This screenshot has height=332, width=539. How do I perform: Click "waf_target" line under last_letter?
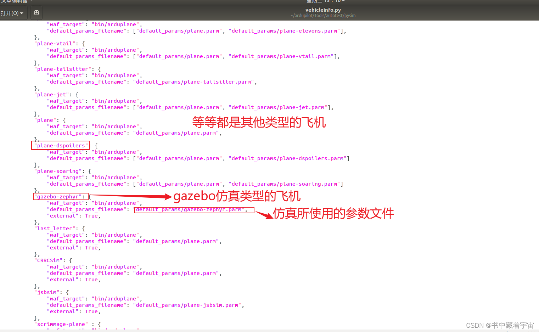point(94,235)
